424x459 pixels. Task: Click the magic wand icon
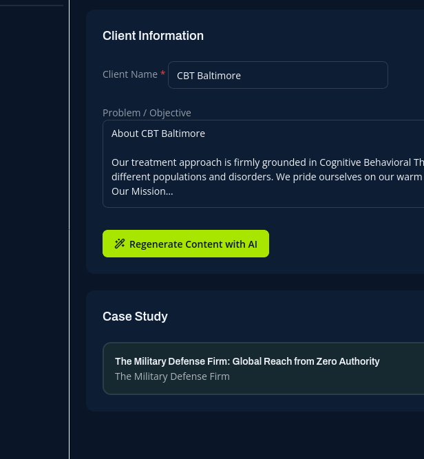(120, 244)
